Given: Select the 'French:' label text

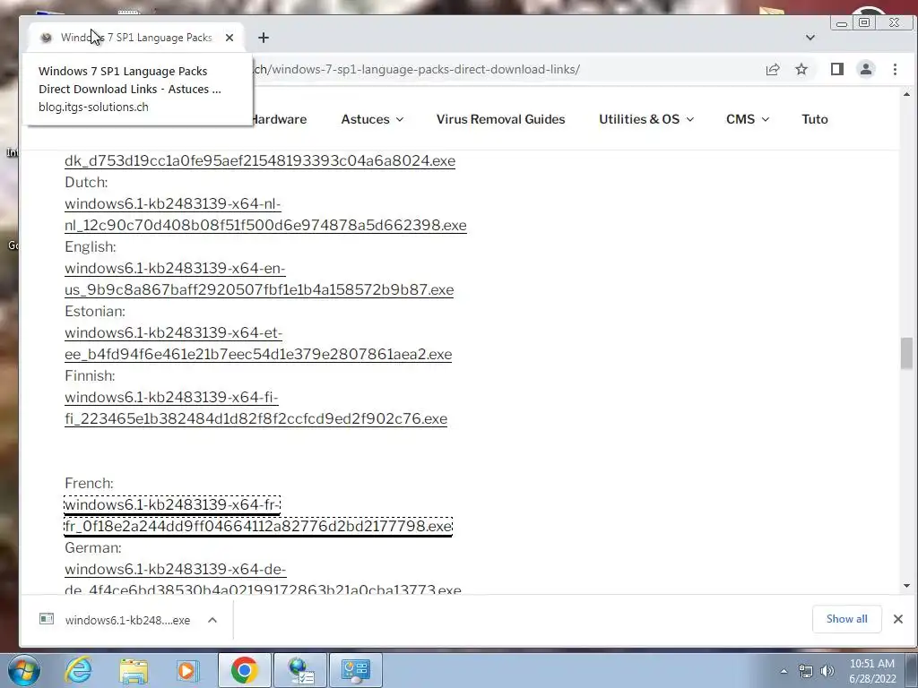Looking at the screenshot, I should coord(89,483).
